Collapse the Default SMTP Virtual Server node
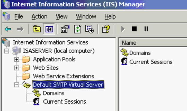187x111 pixels. click(17, 85)
